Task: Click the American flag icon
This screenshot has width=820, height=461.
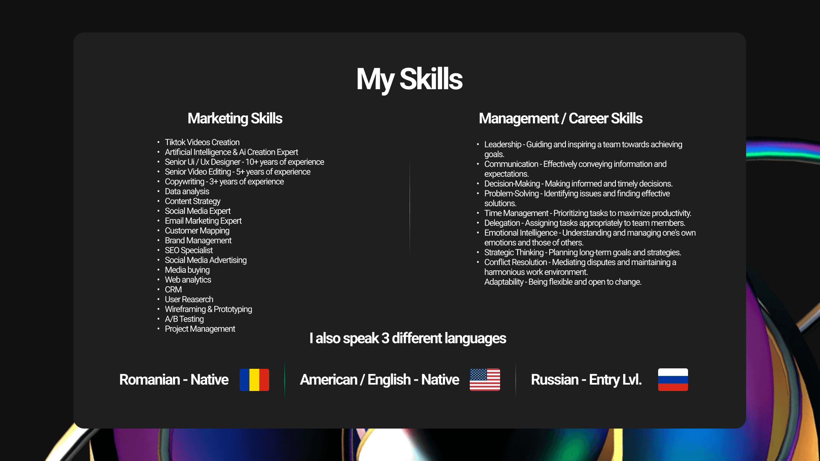Action: pos(485,379)
